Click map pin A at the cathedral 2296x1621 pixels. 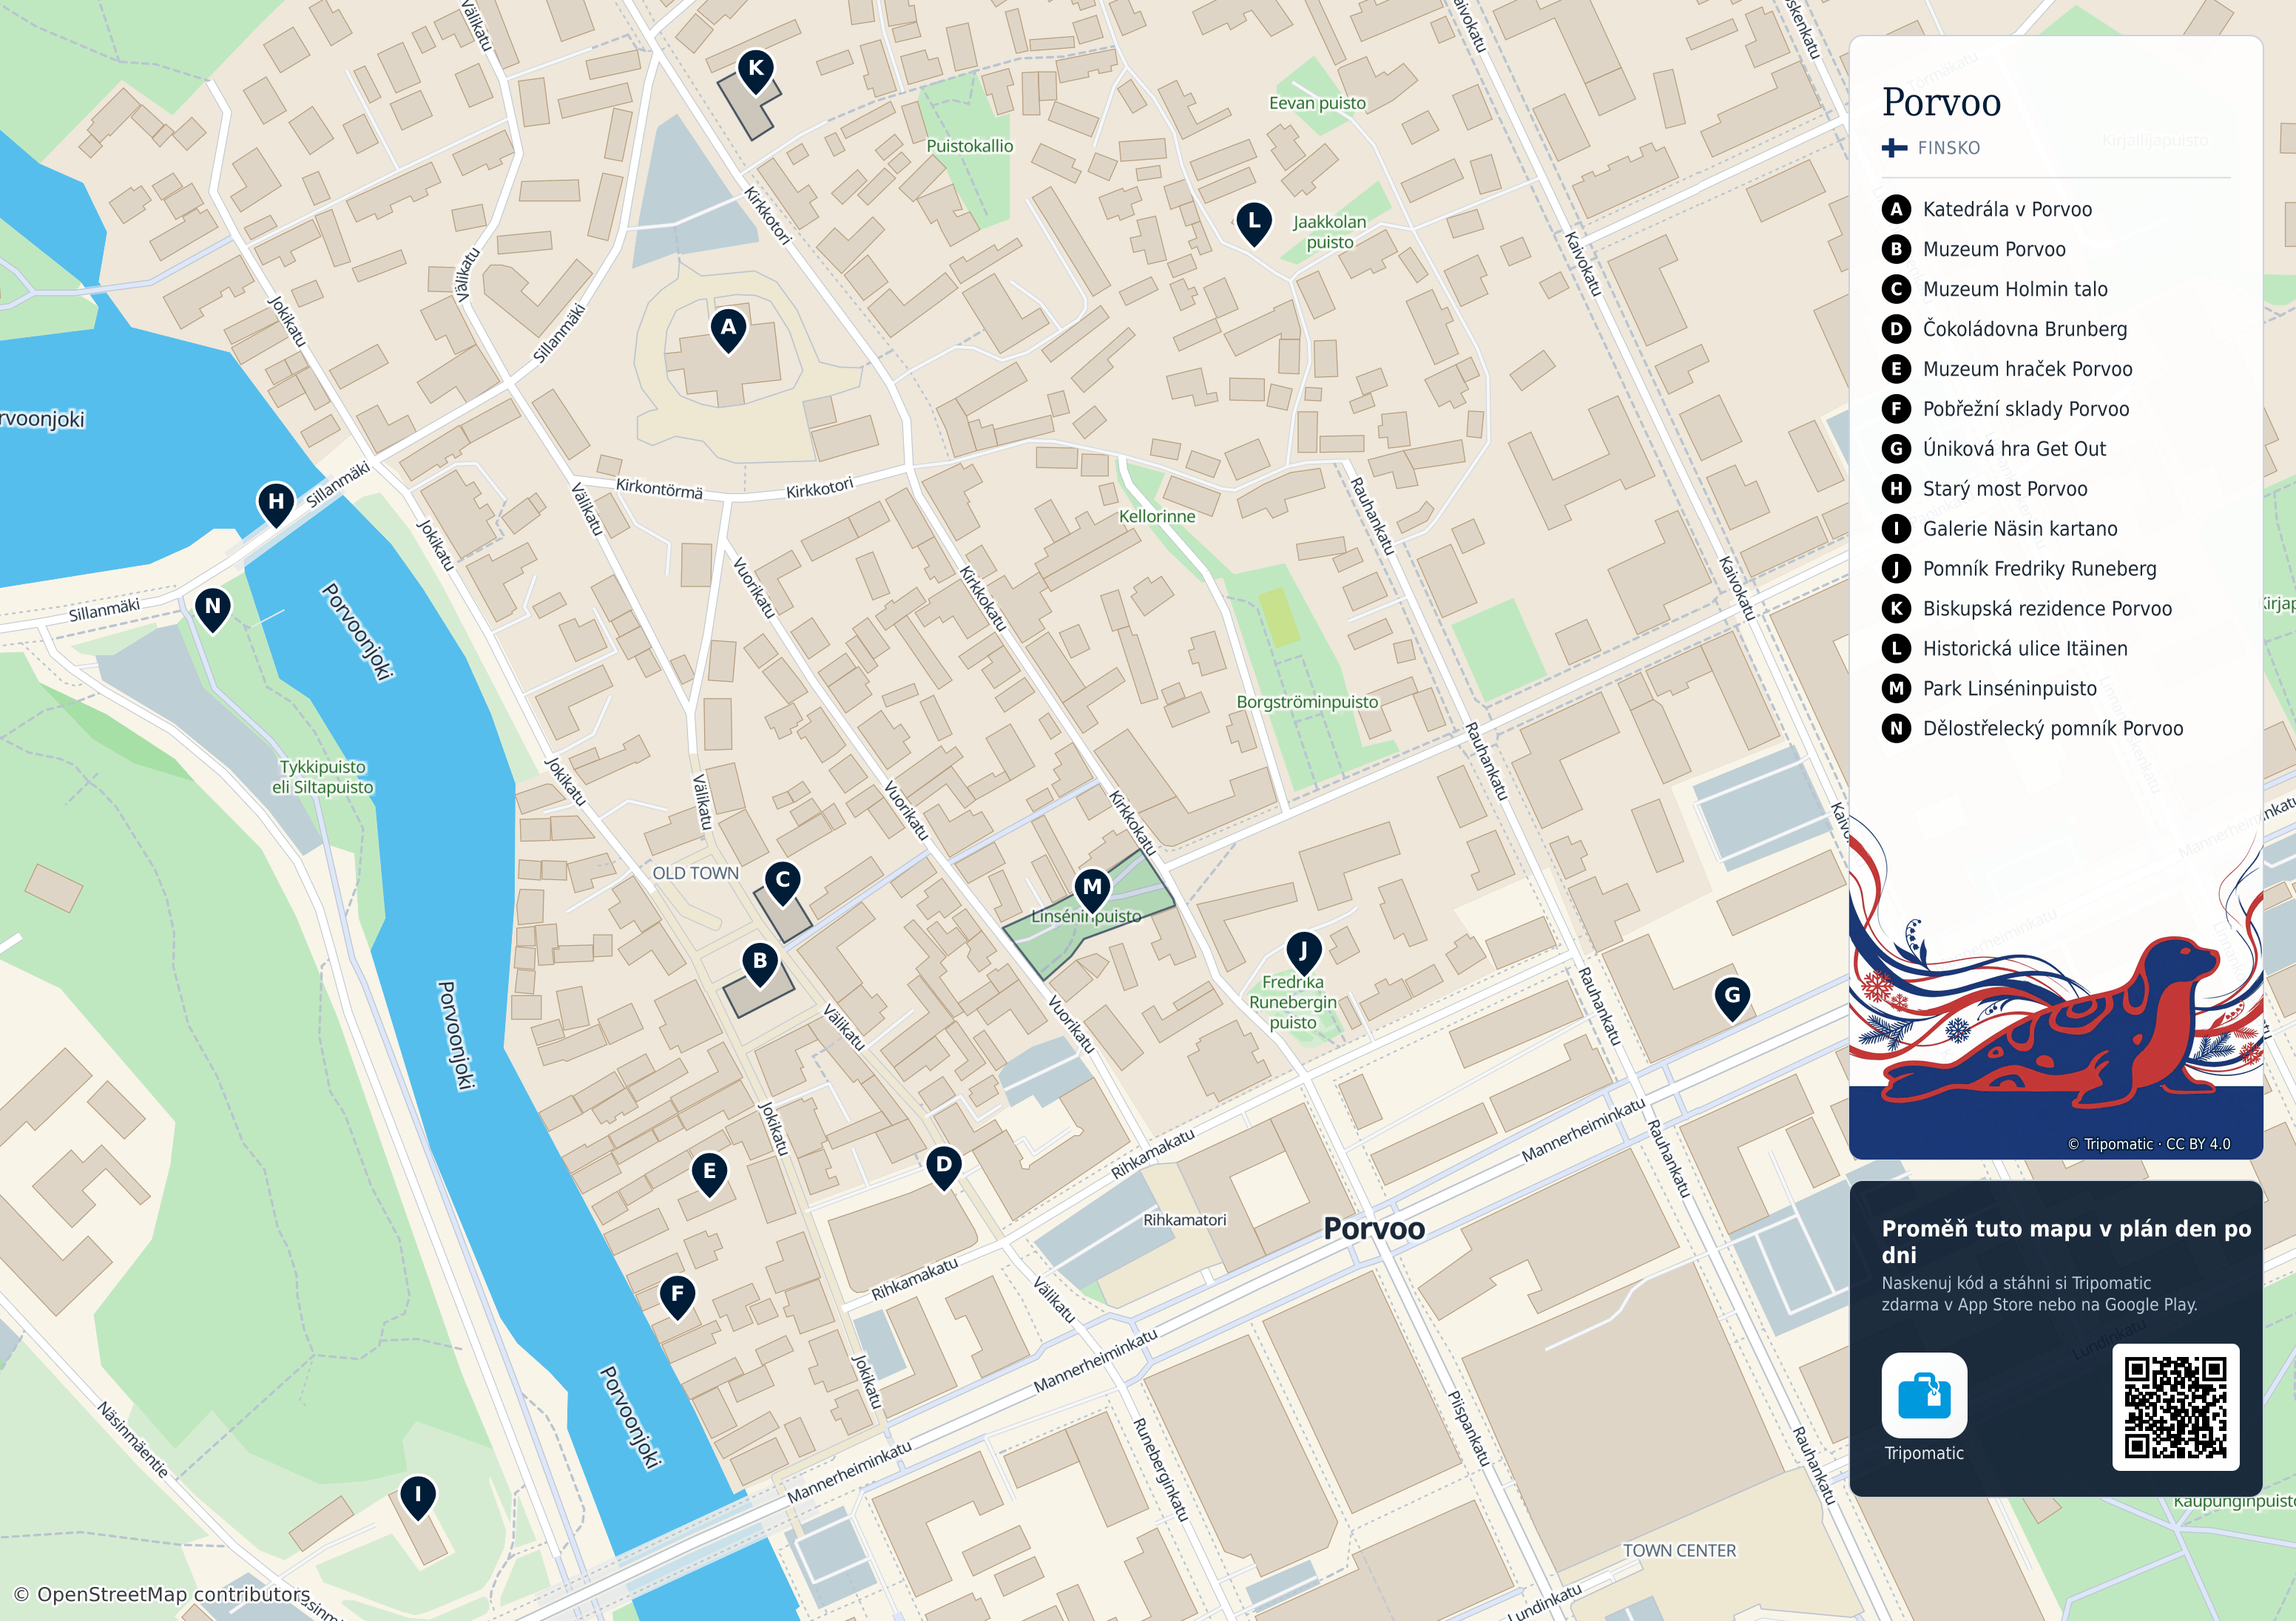(728, 330)
